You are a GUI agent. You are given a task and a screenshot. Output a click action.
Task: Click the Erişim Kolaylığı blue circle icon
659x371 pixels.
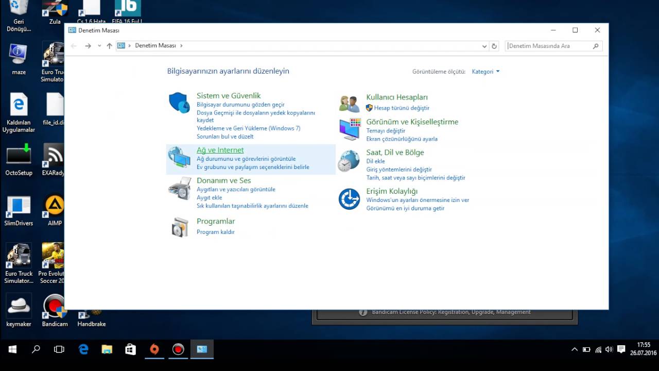pyautogui.click(x=349, y=199)
